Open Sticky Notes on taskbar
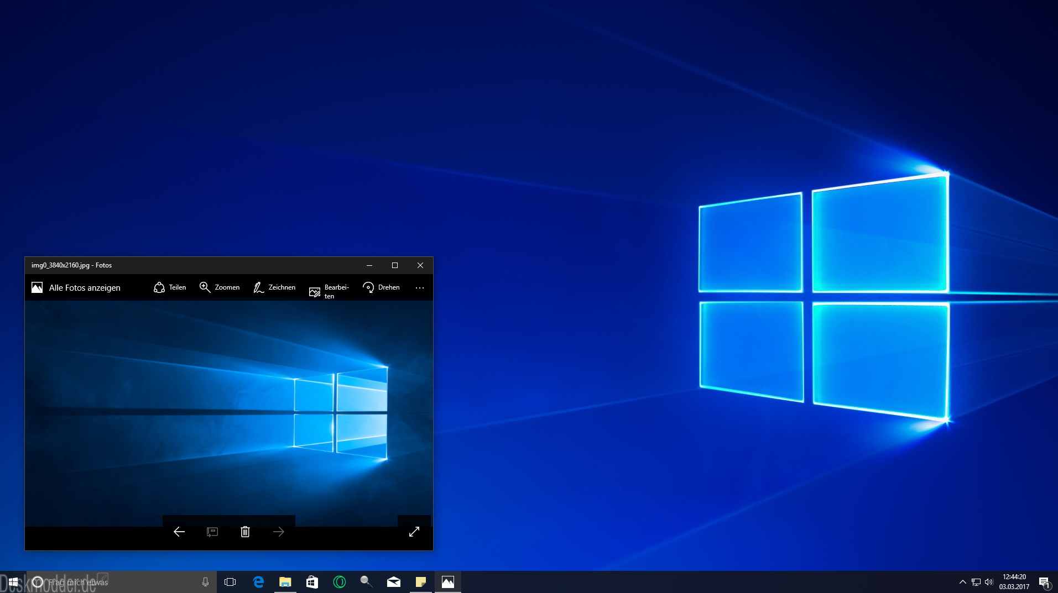1058x593 pixels. click(x=420, y=582)
